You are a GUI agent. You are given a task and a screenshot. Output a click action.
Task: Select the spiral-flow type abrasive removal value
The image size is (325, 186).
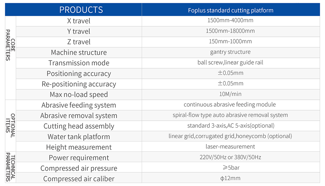[x=230, y=115]
